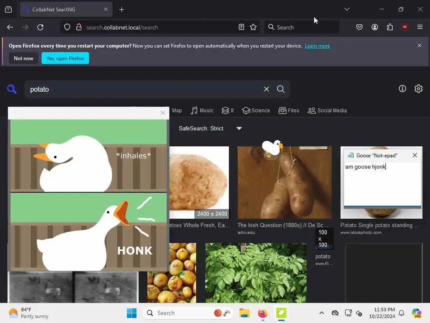This screenshot has height=323, width=430.
Task: Open a new tab with plus button
Action: pos(121,10)
